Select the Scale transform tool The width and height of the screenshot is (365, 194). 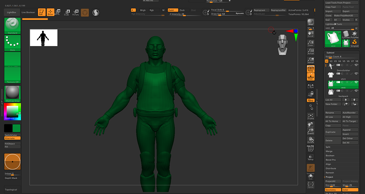click(x=66, y=13)
